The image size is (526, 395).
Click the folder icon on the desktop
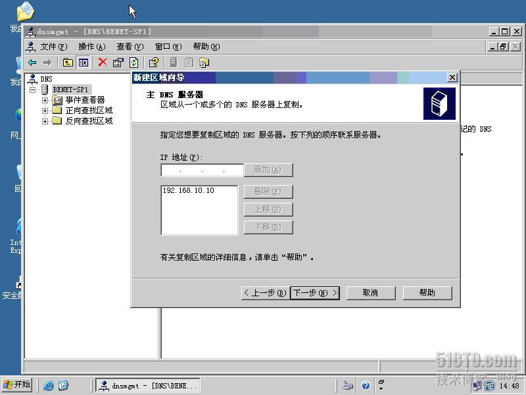pyautogui.click(x=26, y=11)
